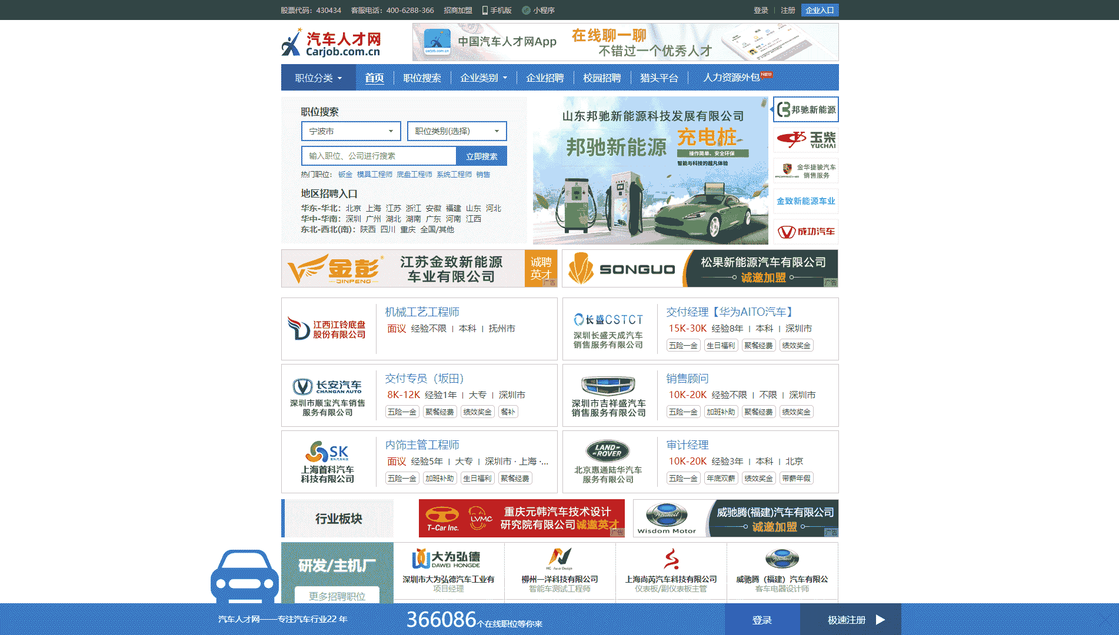Expand the 企业类别 navigation dropdown
Viewport: 1119px width, 635px height.
coord(484,78)
